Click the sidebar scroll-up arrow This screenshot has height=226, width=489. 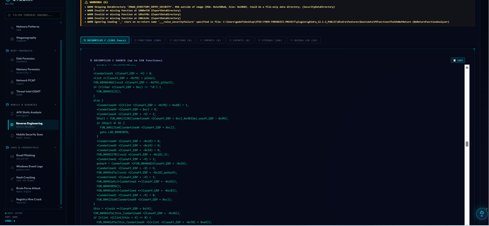[x=61, y=22]
